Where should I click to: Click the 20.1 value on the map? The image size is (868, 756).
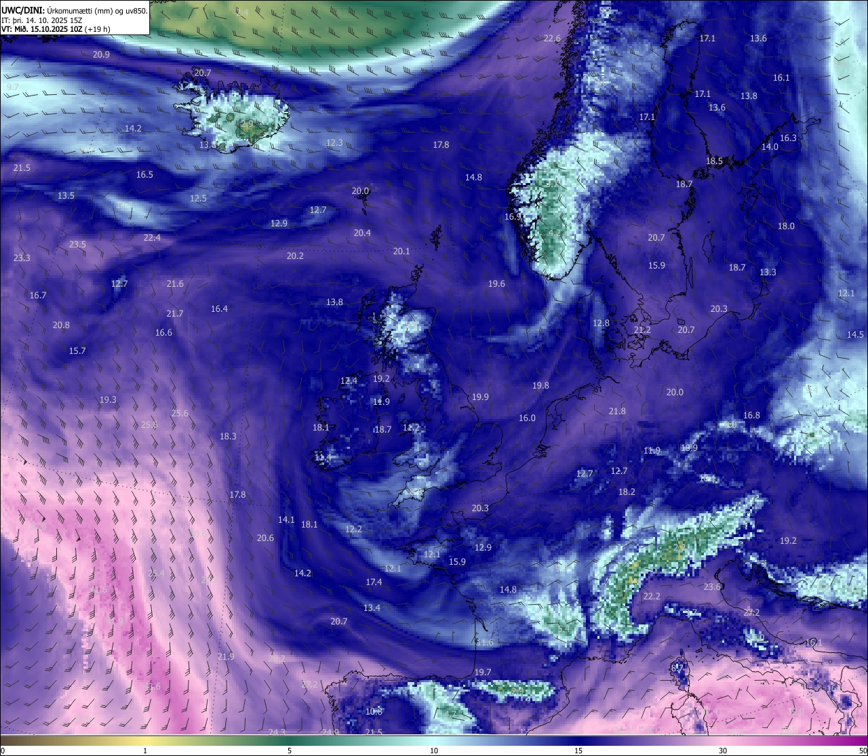coord(402,252)
